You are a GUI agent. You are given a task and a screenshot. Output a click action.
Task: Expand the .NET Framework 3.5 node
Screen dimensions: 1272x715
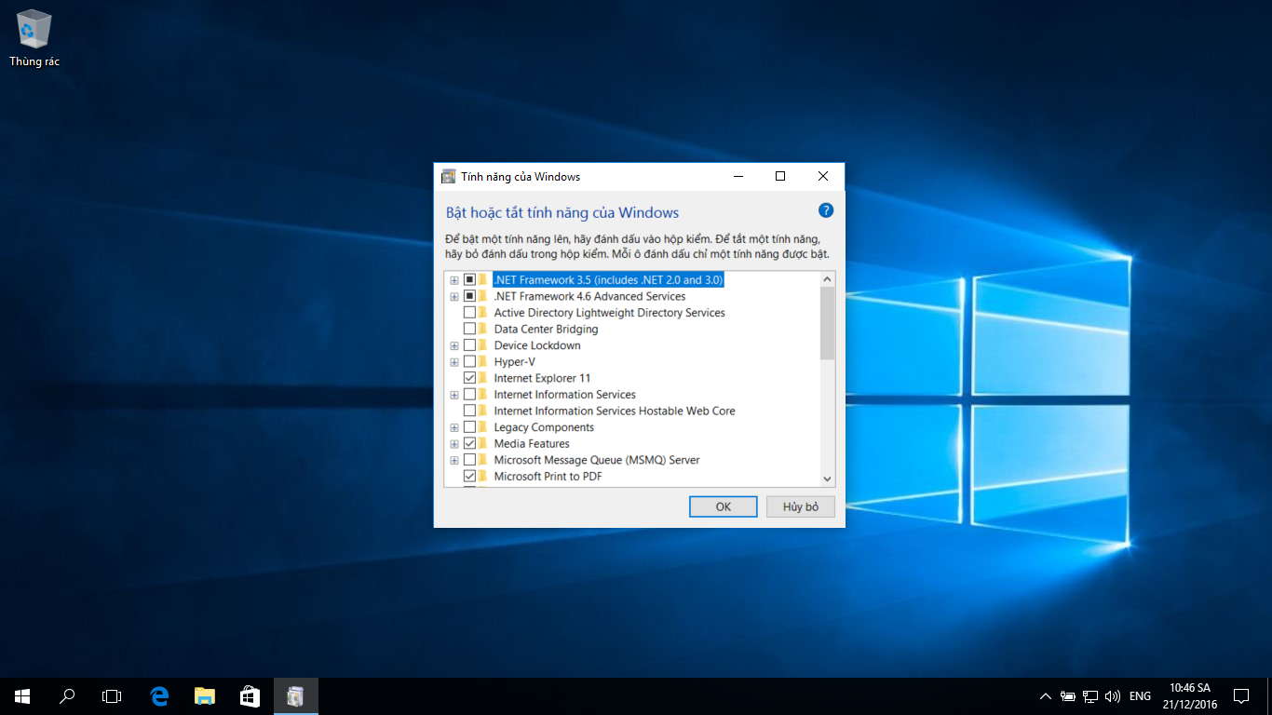point(454,280)
